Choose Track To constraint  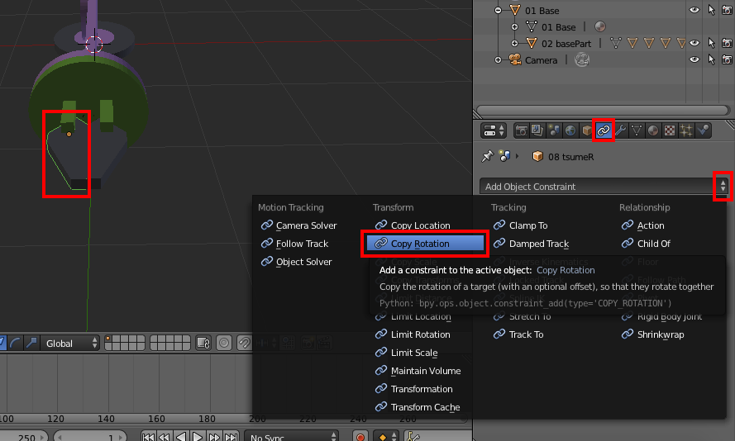pos(518,334)
